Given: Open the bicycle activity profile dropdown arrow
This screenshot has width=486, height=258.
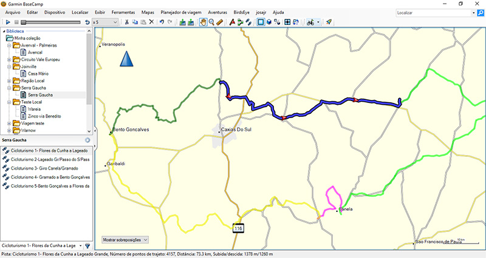Looking at the screenshot, I should (x=318, y=22).
